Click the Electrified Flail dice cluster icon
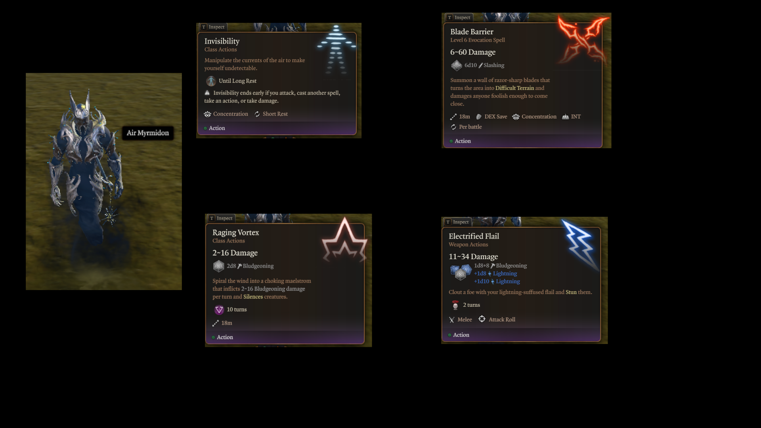This screenshot has height=428, width=761. click(461, 273)
